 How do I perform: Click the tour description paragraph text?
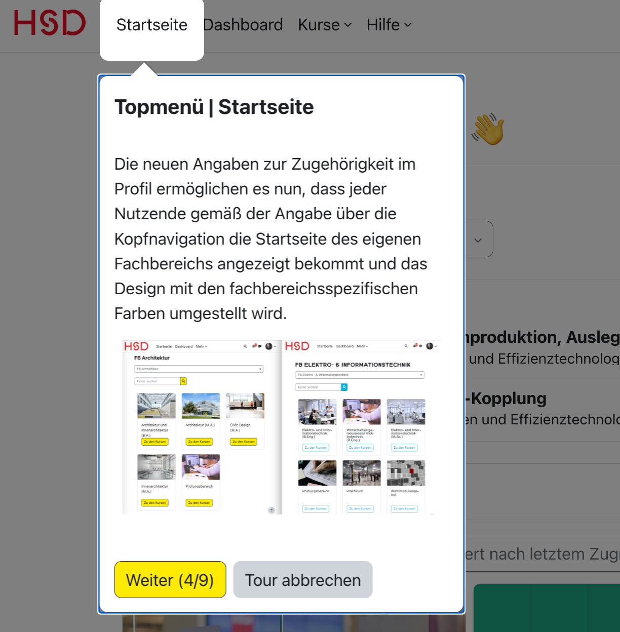pos(270,239)
